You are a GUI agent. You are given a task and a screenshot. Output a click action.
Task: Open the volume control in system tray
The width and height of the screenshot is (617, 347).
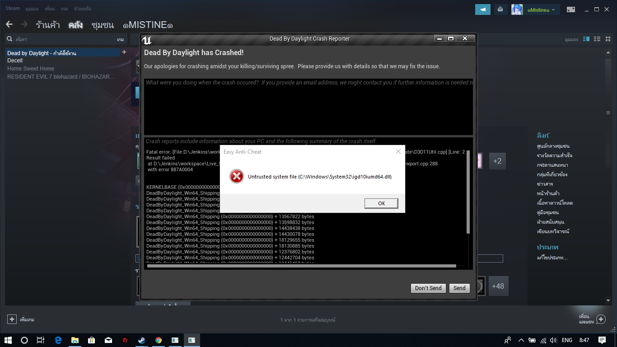(554, 340)
